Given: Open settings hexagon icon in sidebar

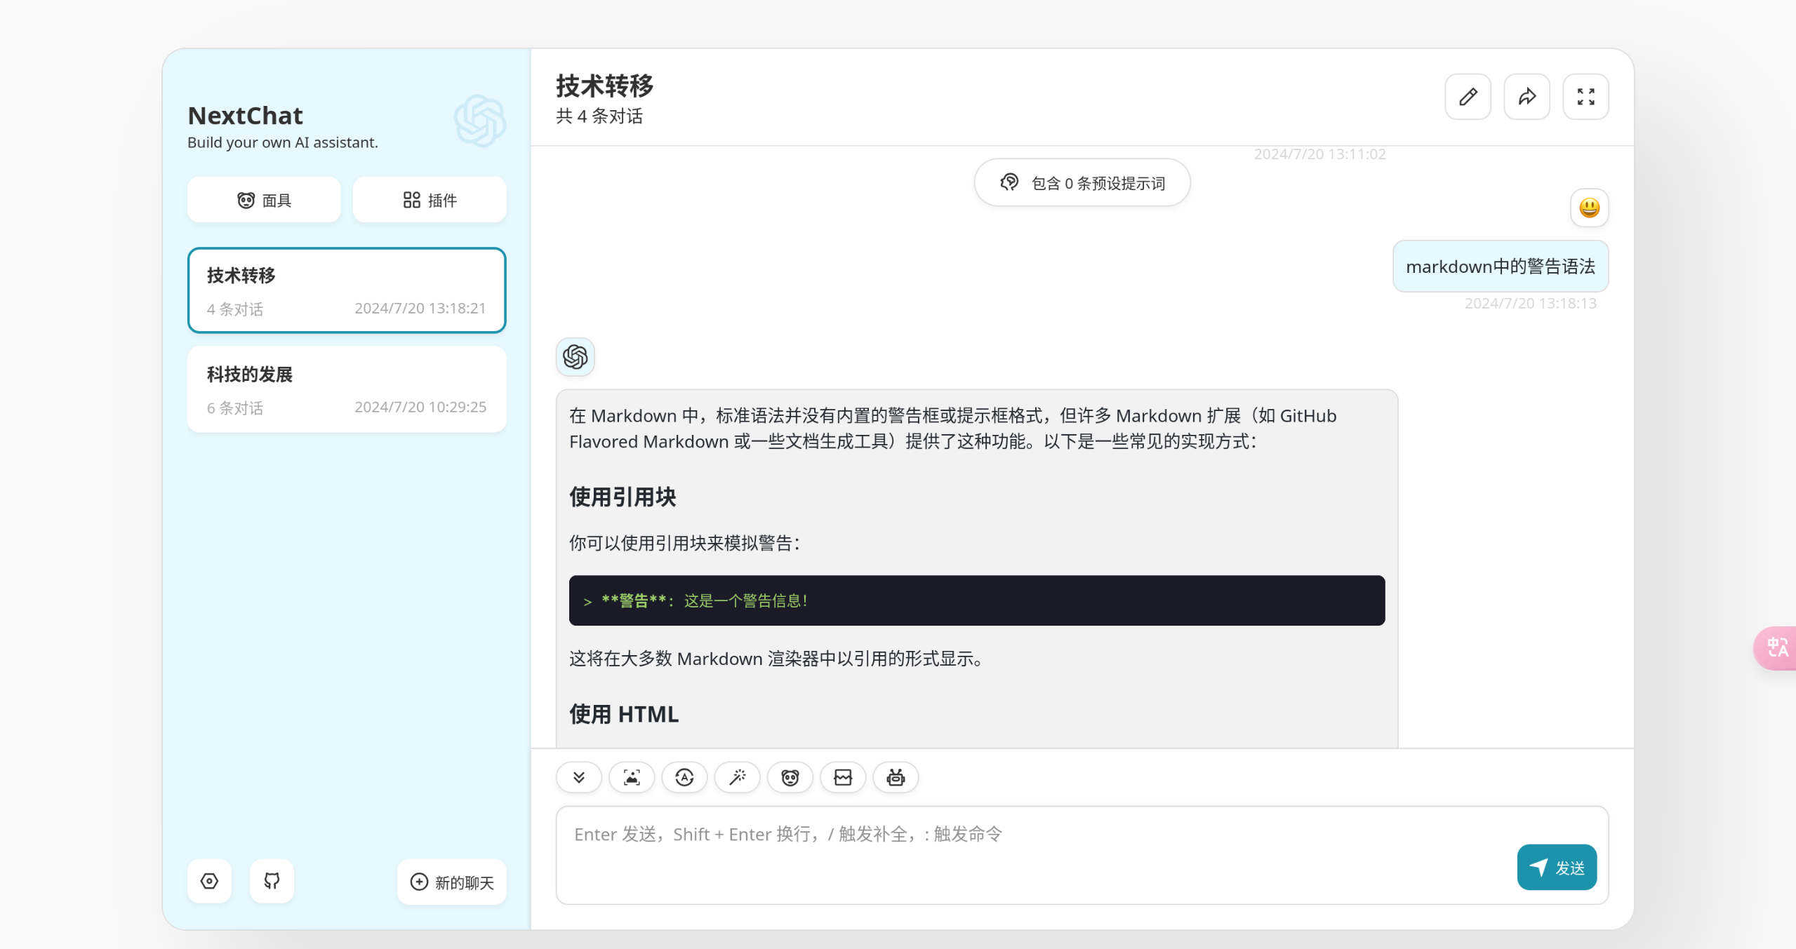Looking at the screenshot, I should (x=209, y=881).
